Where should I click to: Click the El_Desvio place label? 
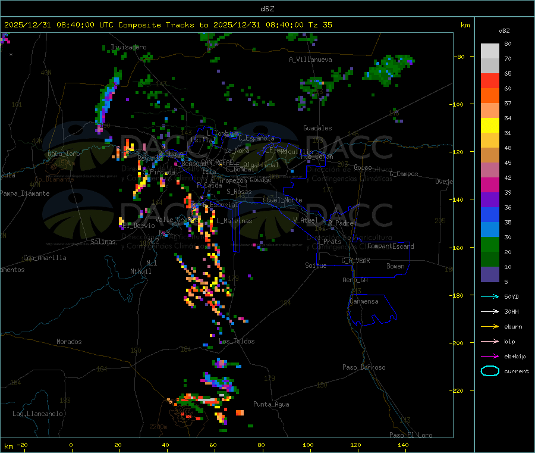tap(139, 226)
